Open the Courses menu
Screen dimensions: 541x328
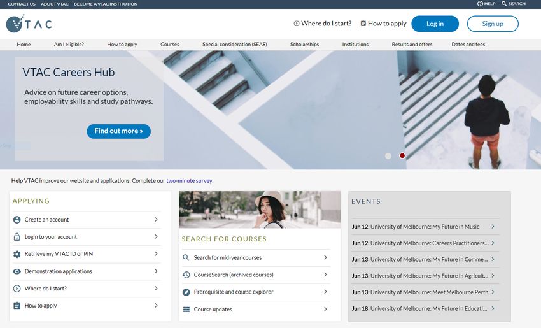[170, 44]
